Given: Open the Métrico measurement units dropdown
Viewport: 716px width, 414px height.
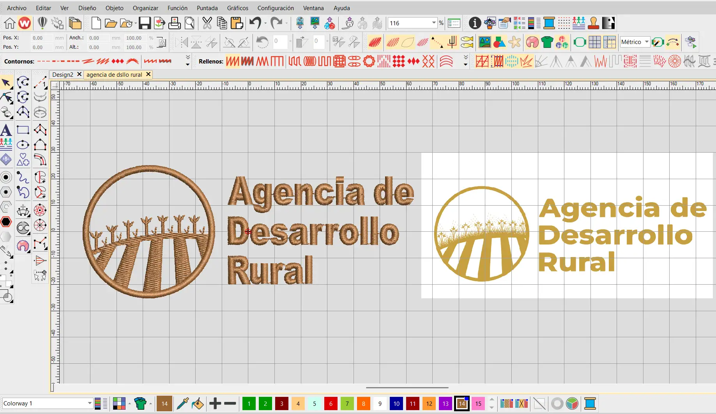Looking at the screenshot, I should pos(646,42).
